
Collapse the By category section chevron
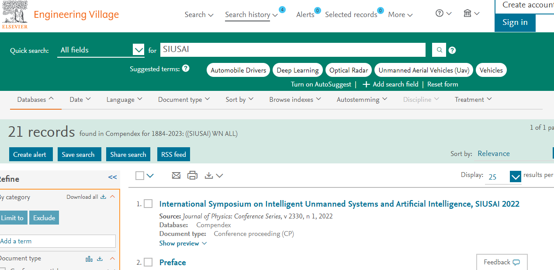pos(113,197)
